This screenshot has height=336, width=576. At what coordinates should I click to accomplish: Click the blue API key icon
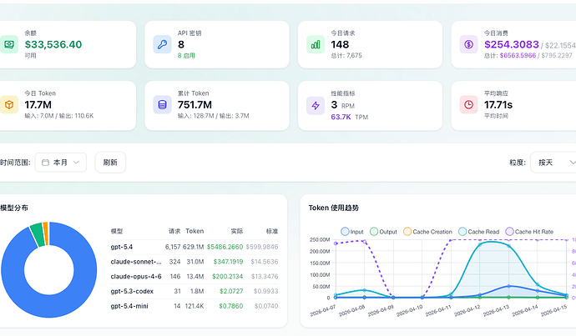click(x=162, y=44)
